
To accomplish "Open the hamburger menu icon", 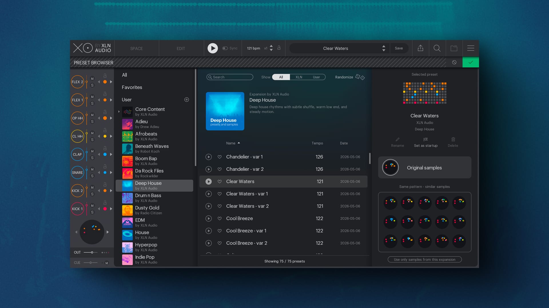I will 471,48.
